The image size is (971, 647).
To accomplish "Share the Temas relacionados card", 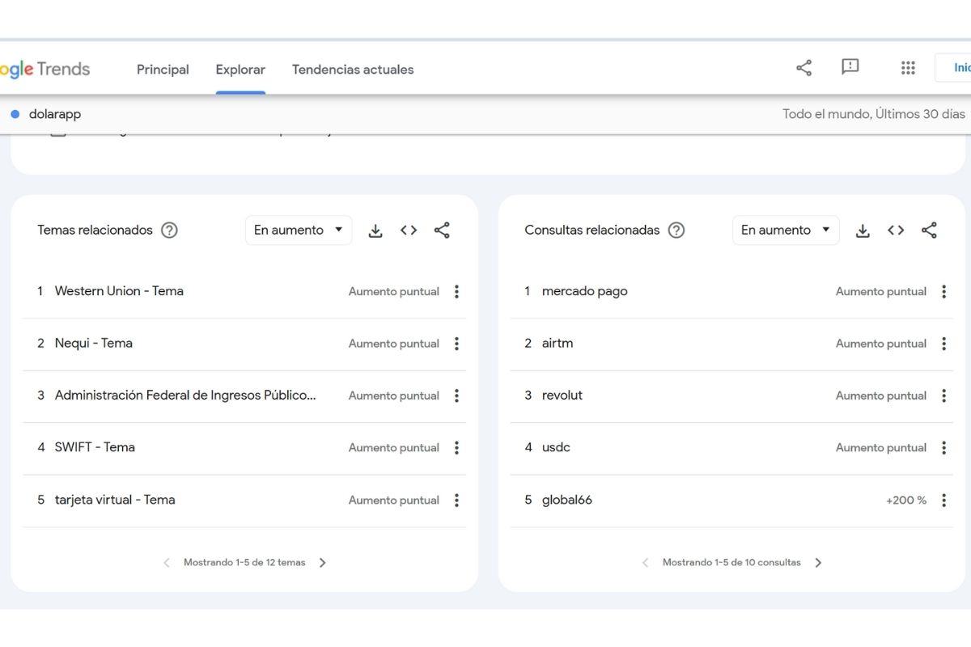I will 442,230.
